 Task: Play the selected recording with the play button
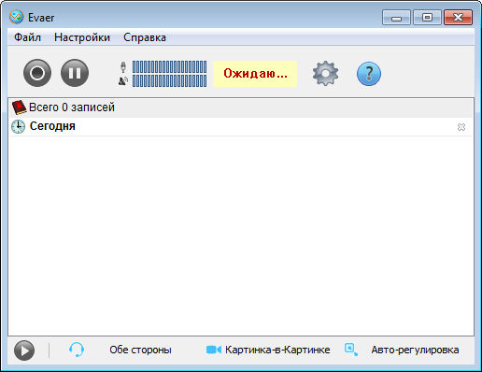[x=24, y=351]
